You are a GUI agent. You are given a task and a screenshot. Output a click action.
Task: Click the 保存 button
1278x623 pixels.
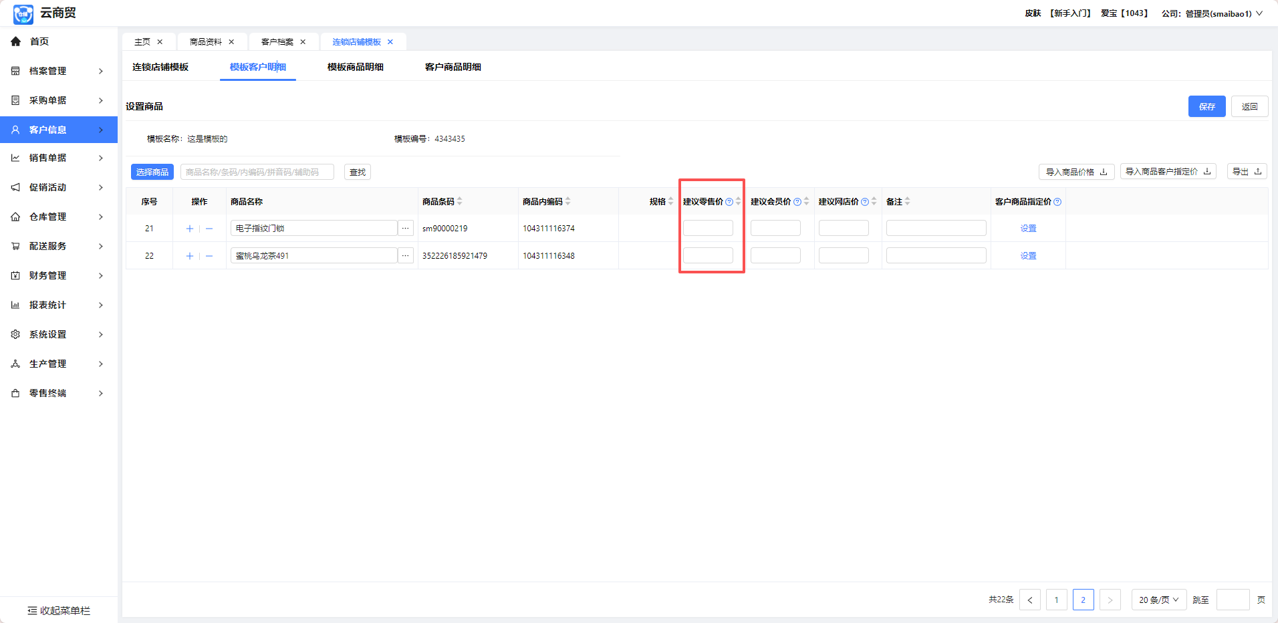coord(1207,106)
